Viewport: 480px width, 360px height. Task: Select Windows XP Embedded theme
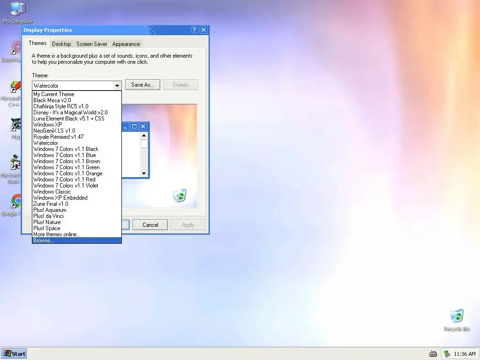(x=77, y=198)
